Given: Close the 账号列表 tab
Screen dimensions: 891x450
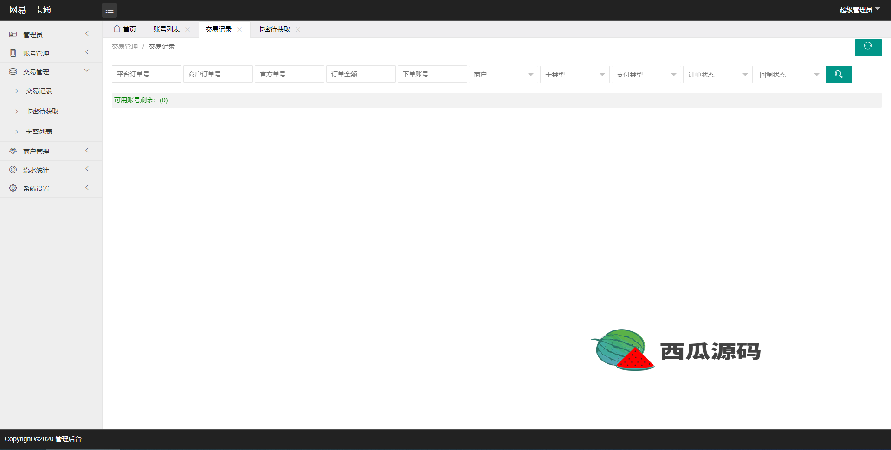Looking at the screenshot, I should pyautogui.click(x=187, y=29).
